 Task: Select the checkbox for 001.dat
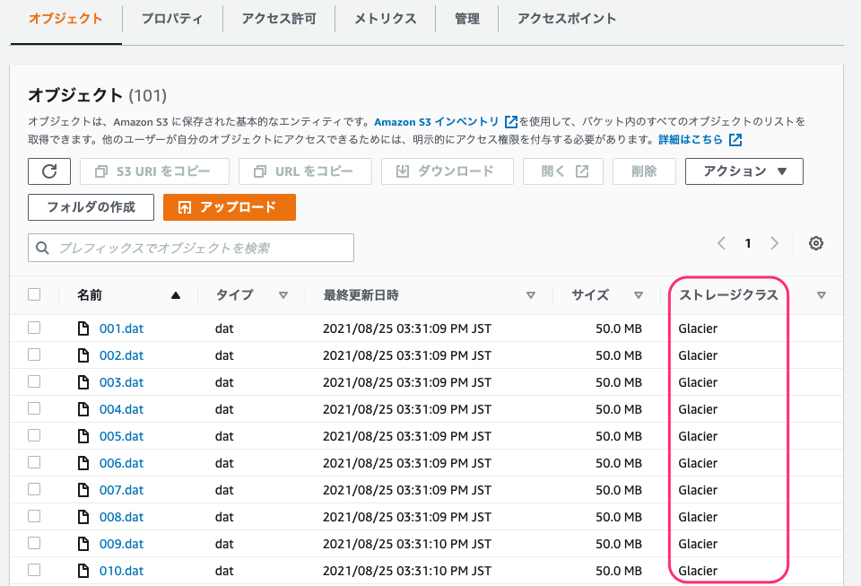tap(34, 328)
